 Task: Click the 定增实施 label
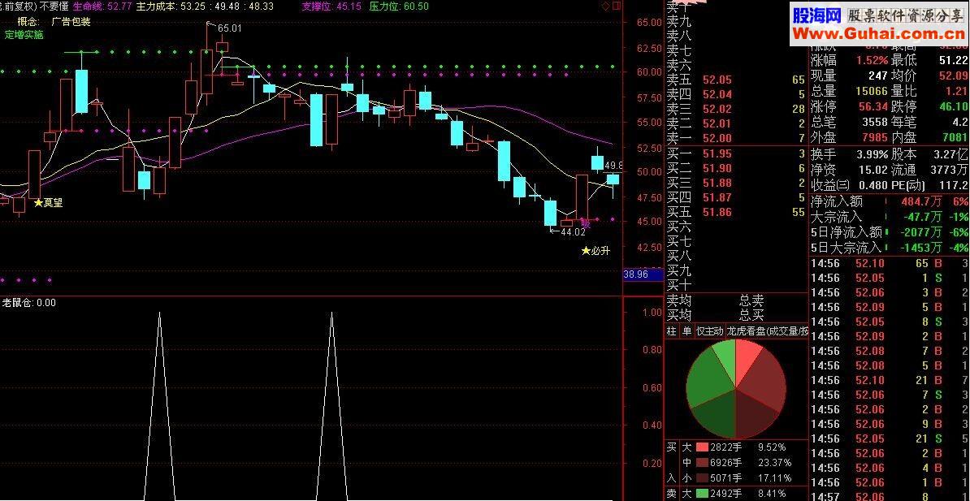tap(24, 35)
